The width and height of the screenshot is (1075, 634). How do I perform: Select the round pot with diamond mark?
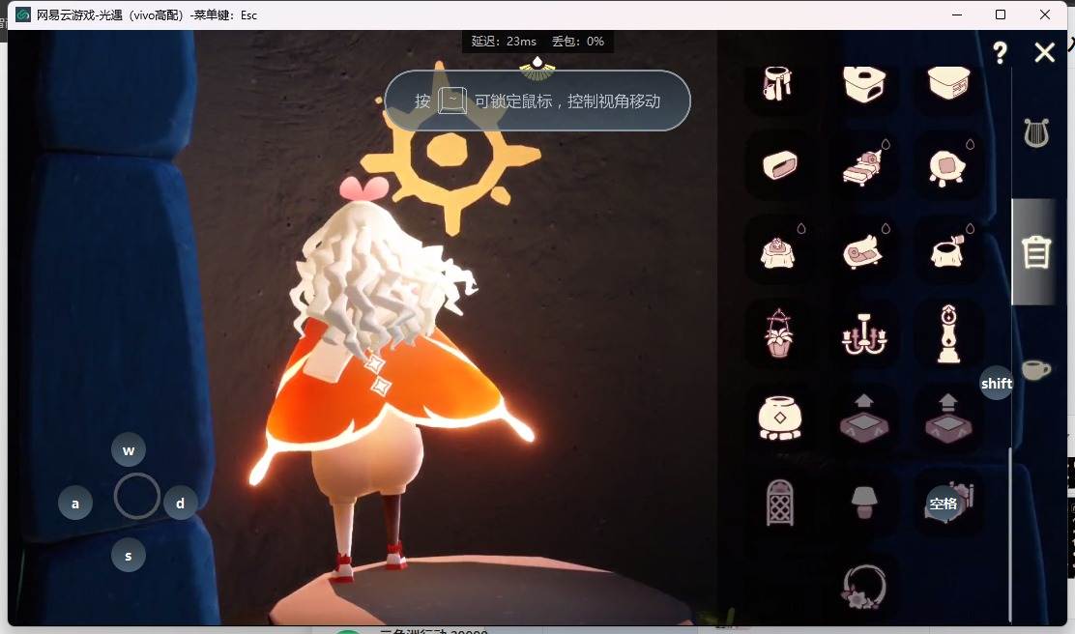click(x=779, y=418)
